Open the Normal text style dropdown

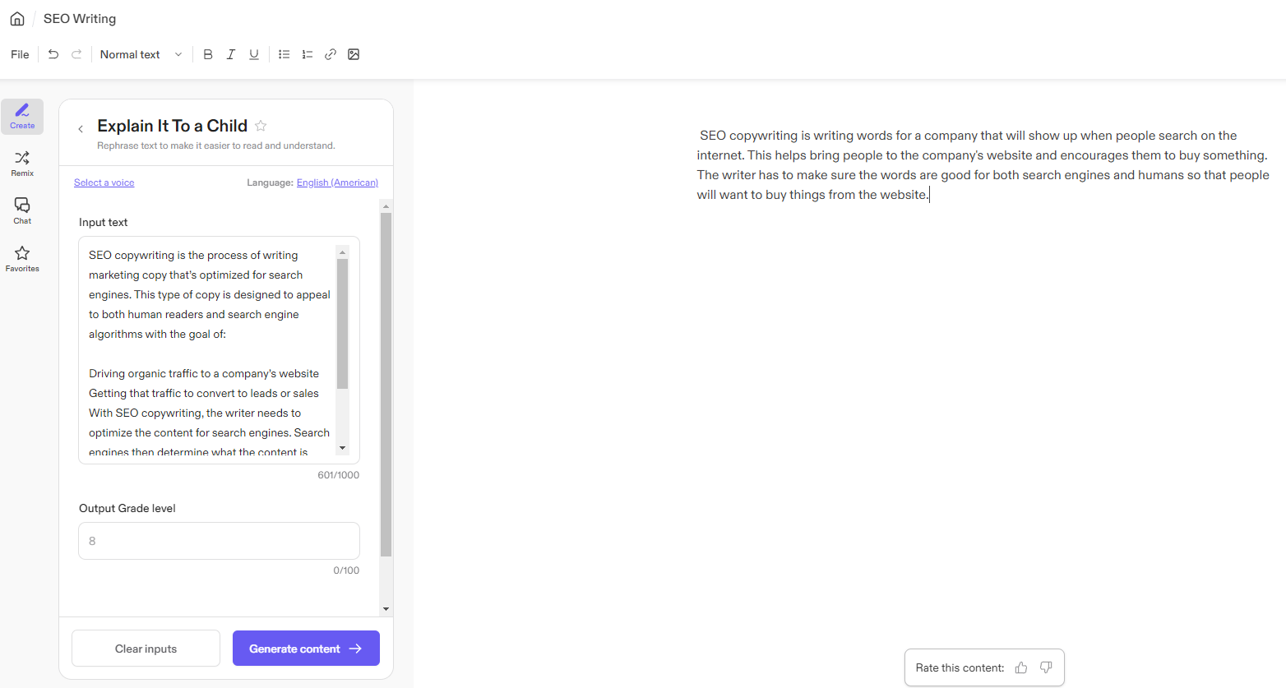(x=141, y=54)
